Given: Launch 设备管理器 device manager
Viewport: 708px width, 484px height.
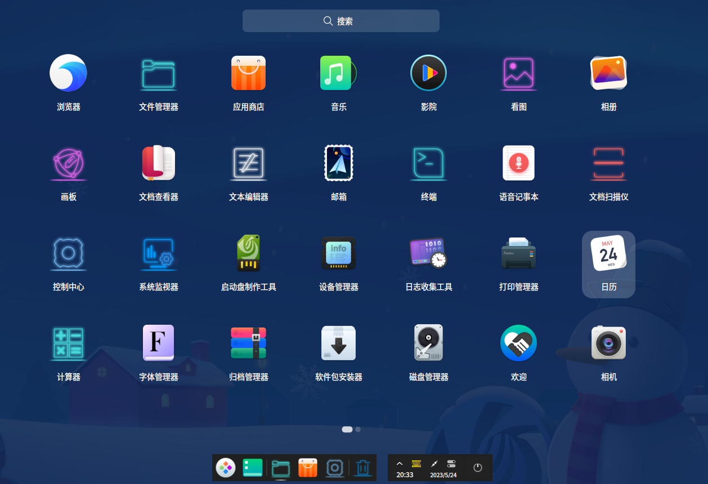Looking at the screenshot, I should (339, 253).
